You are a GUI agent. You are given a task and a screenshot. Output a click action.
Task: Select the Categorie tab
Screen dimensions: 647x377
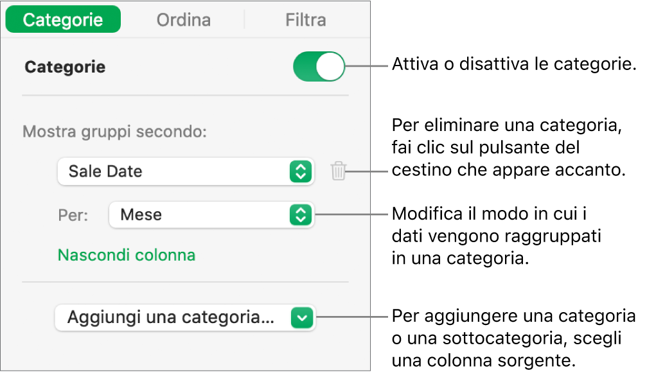point(63,20)
